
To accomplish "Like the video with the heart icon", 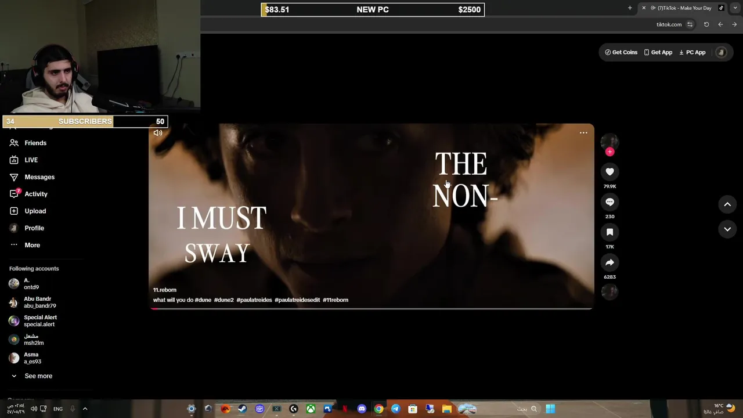I will click(609, 172).
